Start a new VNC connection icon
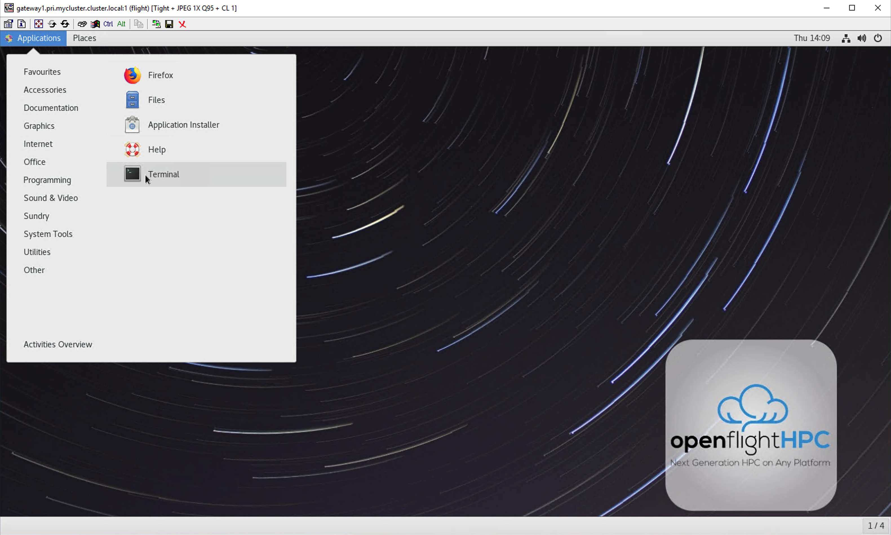Image resolution: width=891 pixels, height=535 pixels. click(x=156, y=24)
